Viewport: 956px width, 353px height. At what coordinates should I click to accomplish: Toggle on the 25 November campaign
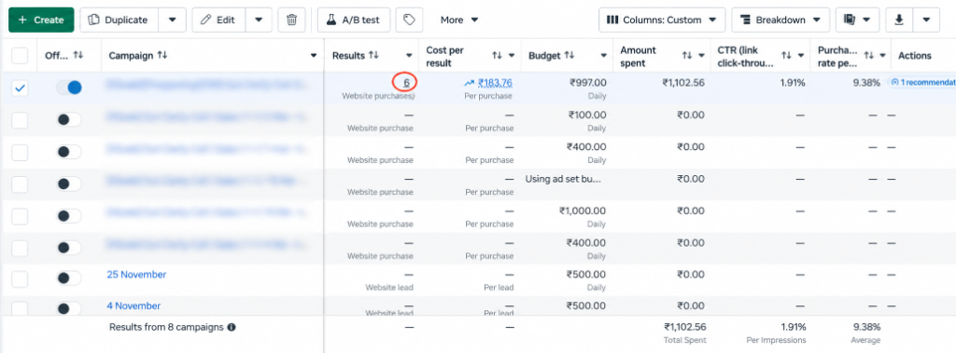coord(69,278)
